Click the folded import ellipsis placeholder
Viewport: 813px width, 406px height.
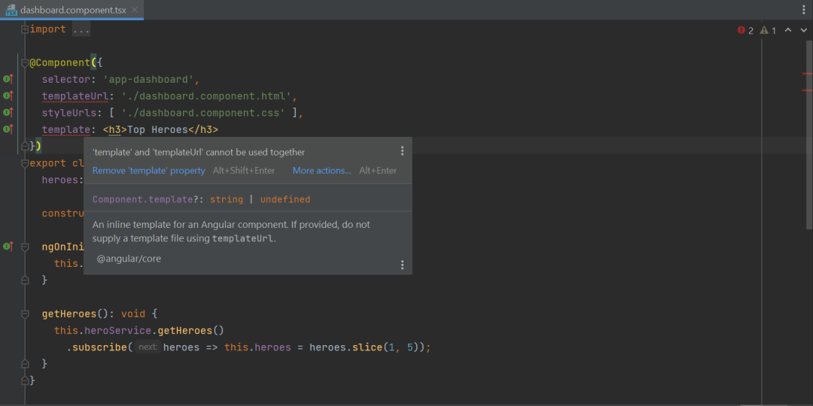point(81,29)
